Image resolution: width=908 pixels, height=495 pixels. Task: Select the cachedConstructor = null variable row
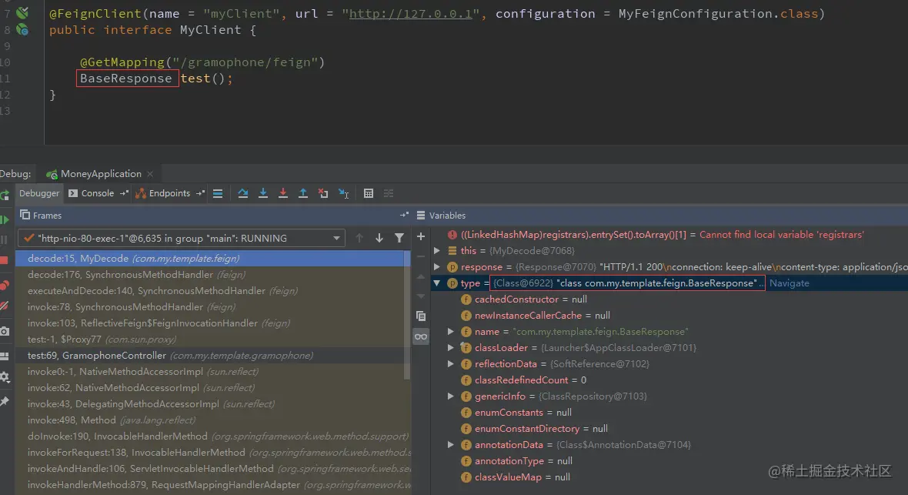[669, 299]
